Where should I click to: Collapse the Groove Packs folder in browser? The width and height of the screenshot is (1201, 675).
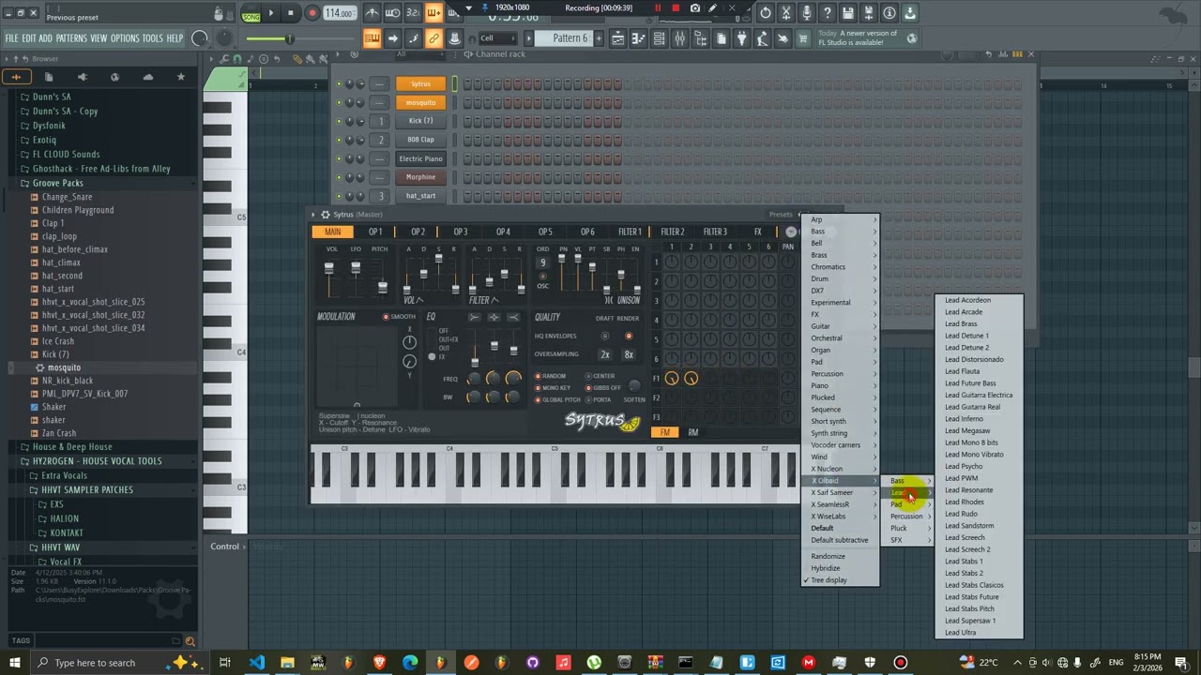click(x=57, y=183)
